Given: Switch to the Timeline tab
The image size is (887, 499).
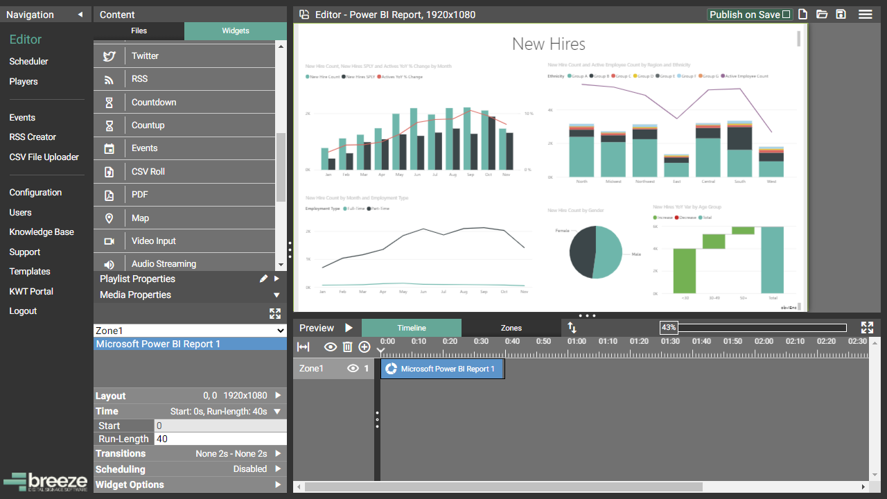Looking at the screenshot, I should [x=412, y=328].
